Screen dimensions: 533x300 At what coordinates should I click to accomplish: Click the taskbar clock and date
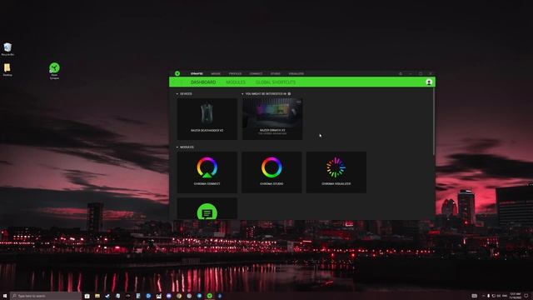pyautogui.click(x=516, y=296)
